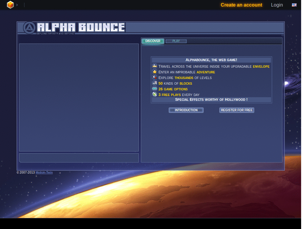Viewport: 305px width, 229px height.
Task: Switch to the Play tab
Action: point(176,41)
